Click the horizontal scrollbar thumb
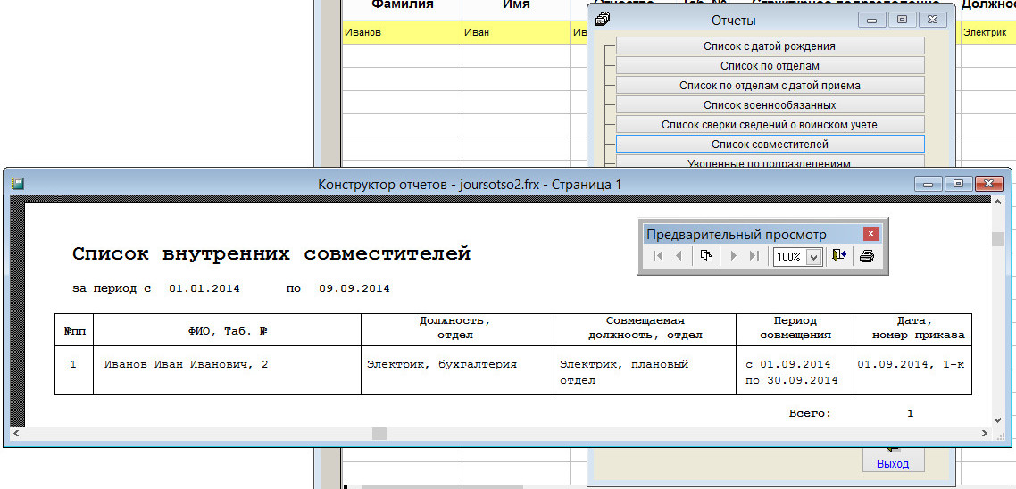The width and height of the screenshot is (1016, 489). click(379, 433)
